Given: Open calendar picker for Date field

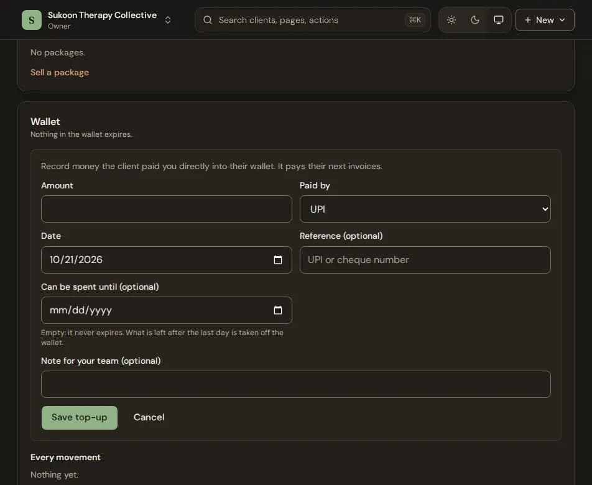Looking at the screenshot, I should pos(278,260).
